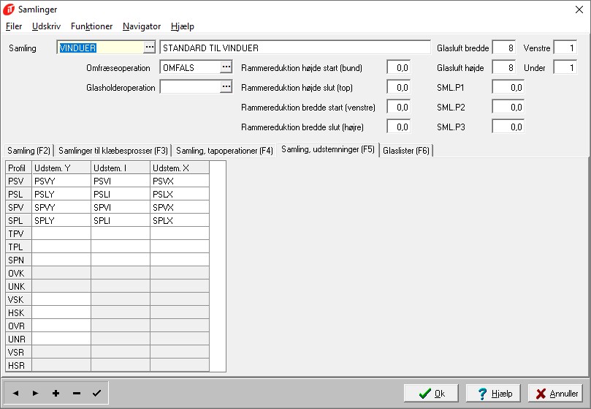Screen dimensions: 591x409
Task: Open the Filer menu
Action: (14, 26)
